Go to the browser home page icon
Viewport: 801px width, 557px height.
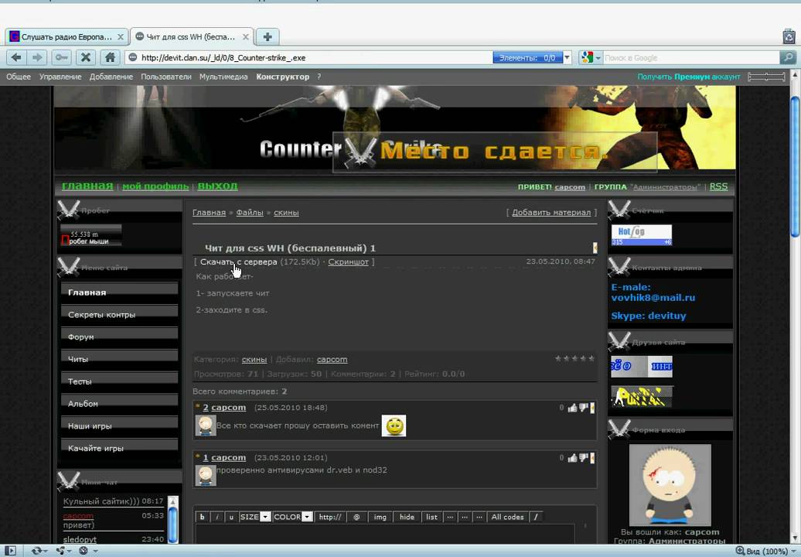pos(110,57)
